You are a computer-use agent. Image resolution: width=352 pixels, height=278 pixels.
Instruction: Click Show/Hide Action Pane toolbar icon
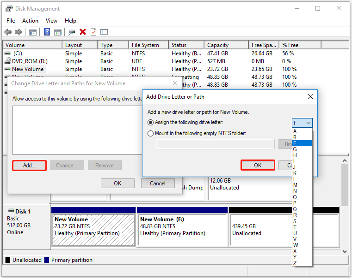[58, 32]
